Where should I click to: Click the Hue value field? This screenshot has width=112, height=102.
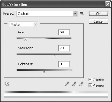(64, 32)
